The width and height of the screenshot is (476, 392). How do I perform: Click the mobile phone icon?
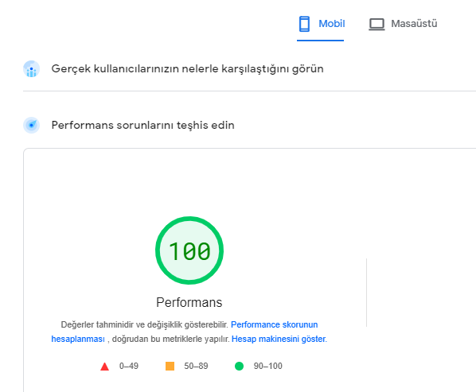(x=304, y=24)
